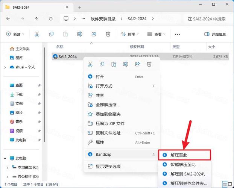Click the chevron after SAI2-2024 in address bar
The height and width of the screenshot is (188, 234).
153,19
